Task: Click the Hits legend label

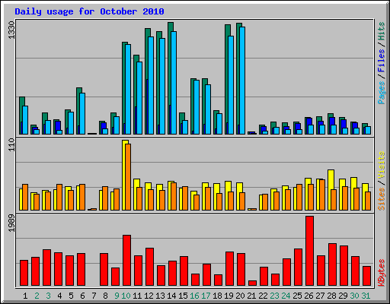Action: coord(381,31)
